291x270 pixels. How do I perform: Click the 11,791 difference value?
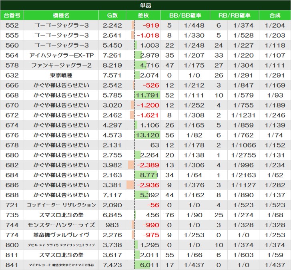pyautogui.click(x=147, y=95)
